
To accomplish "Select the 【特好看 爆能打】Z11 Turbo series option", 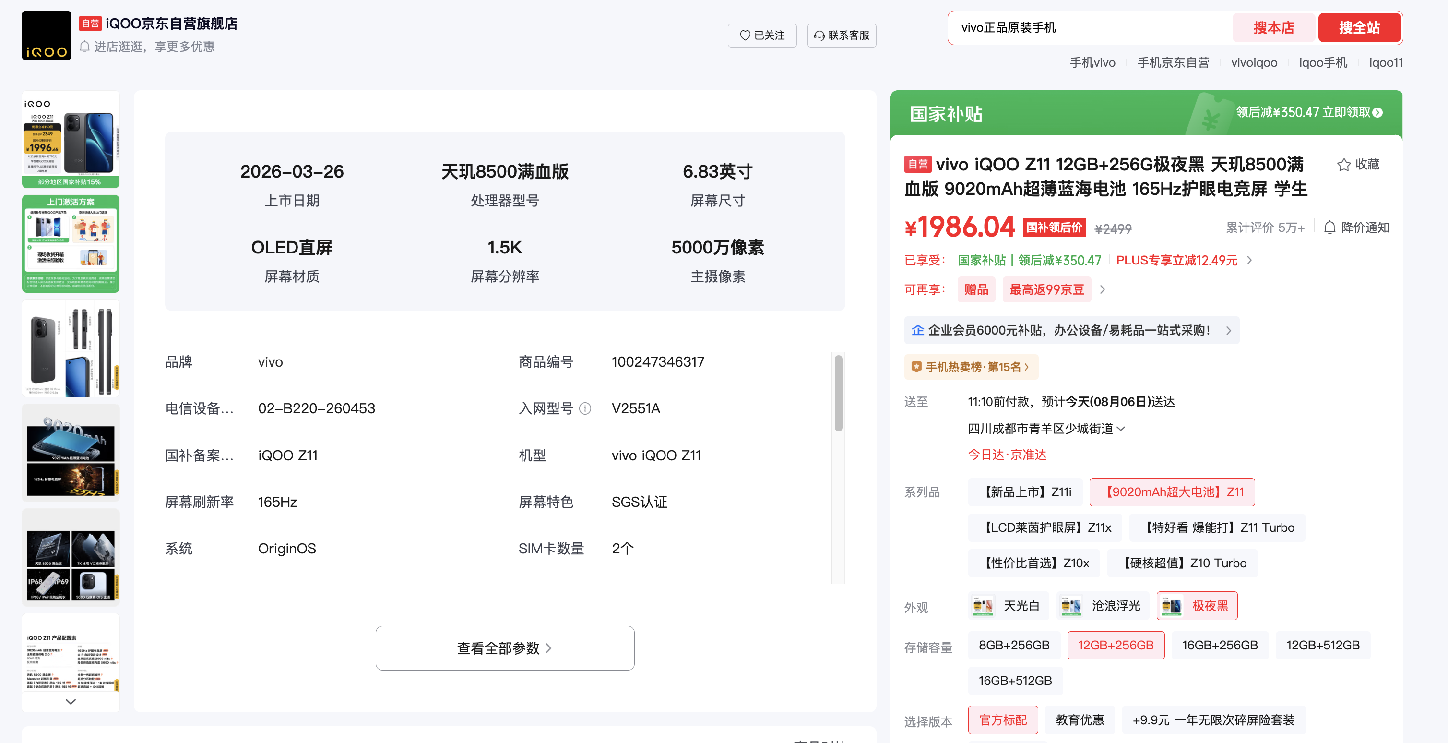I will 1217,527.
